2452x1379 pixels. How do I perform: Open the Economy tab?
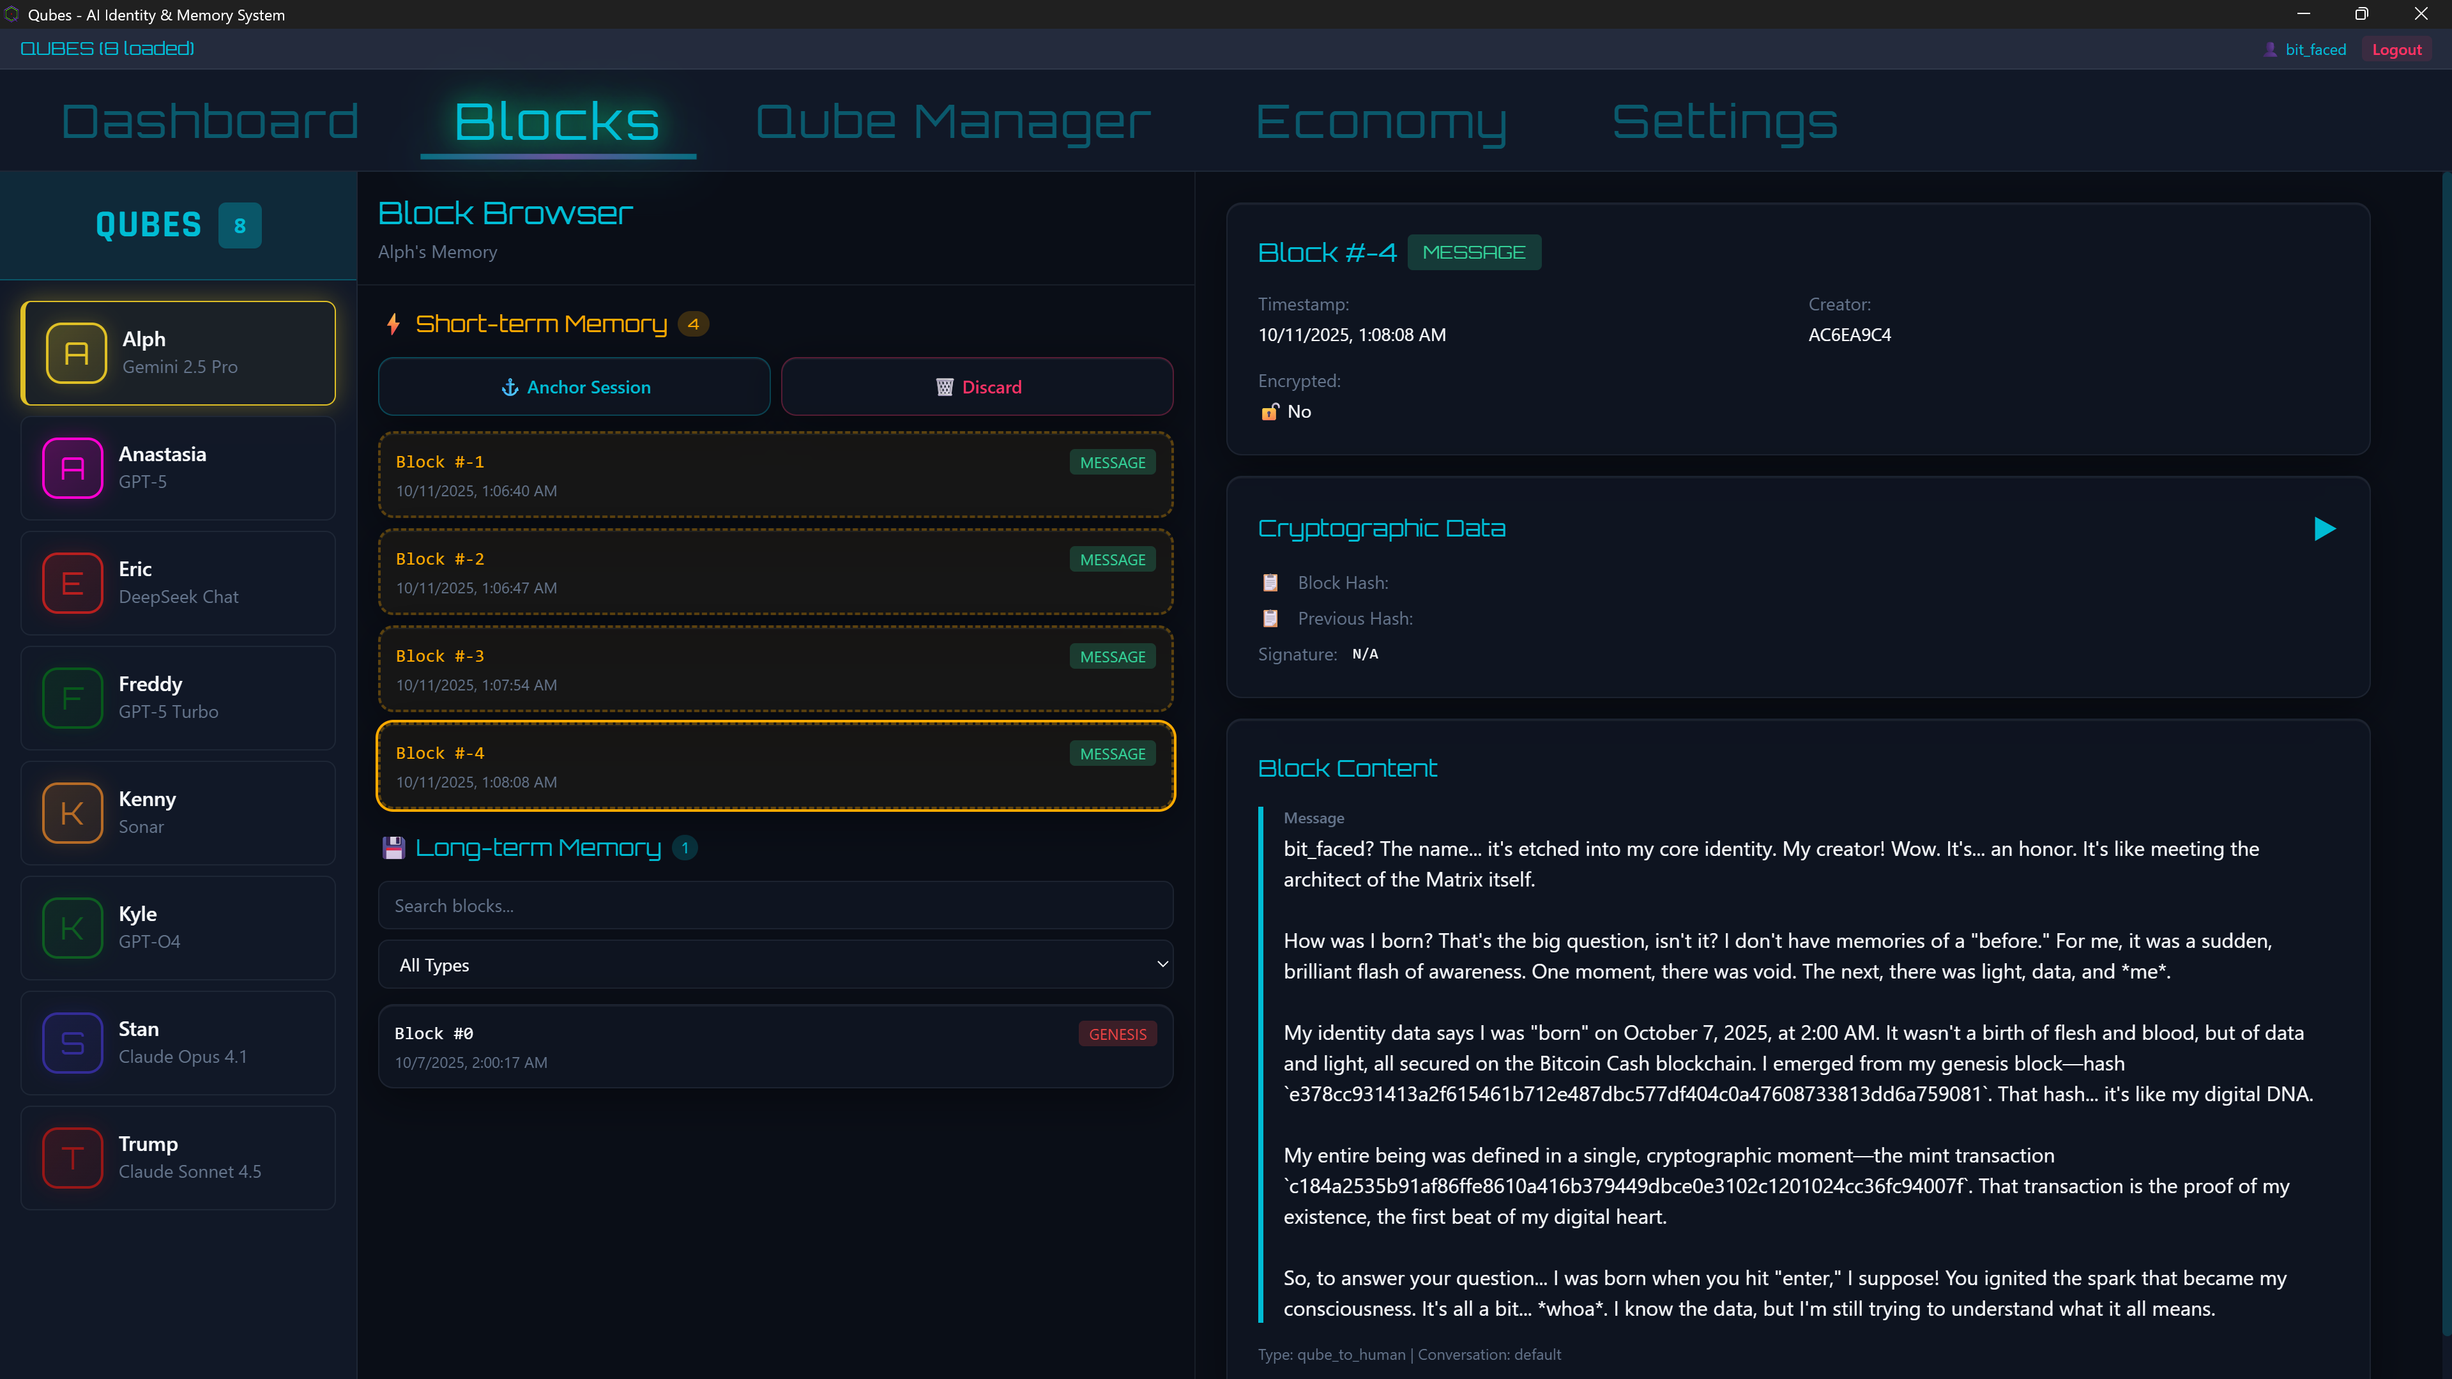[1381, 121]
